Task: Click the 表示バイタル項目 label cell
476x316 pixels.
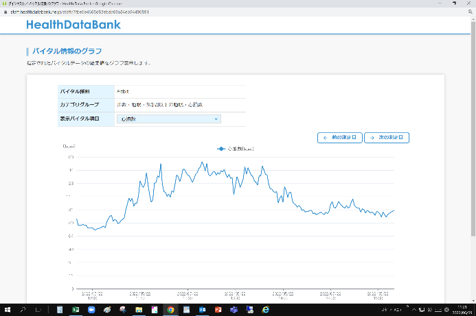Action: click(x=86, y=119)
